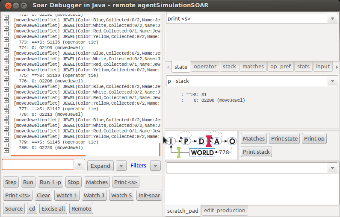The image size is (340, 217).
Task: Click the command input field left of Expand
Action: coord(38,164)
